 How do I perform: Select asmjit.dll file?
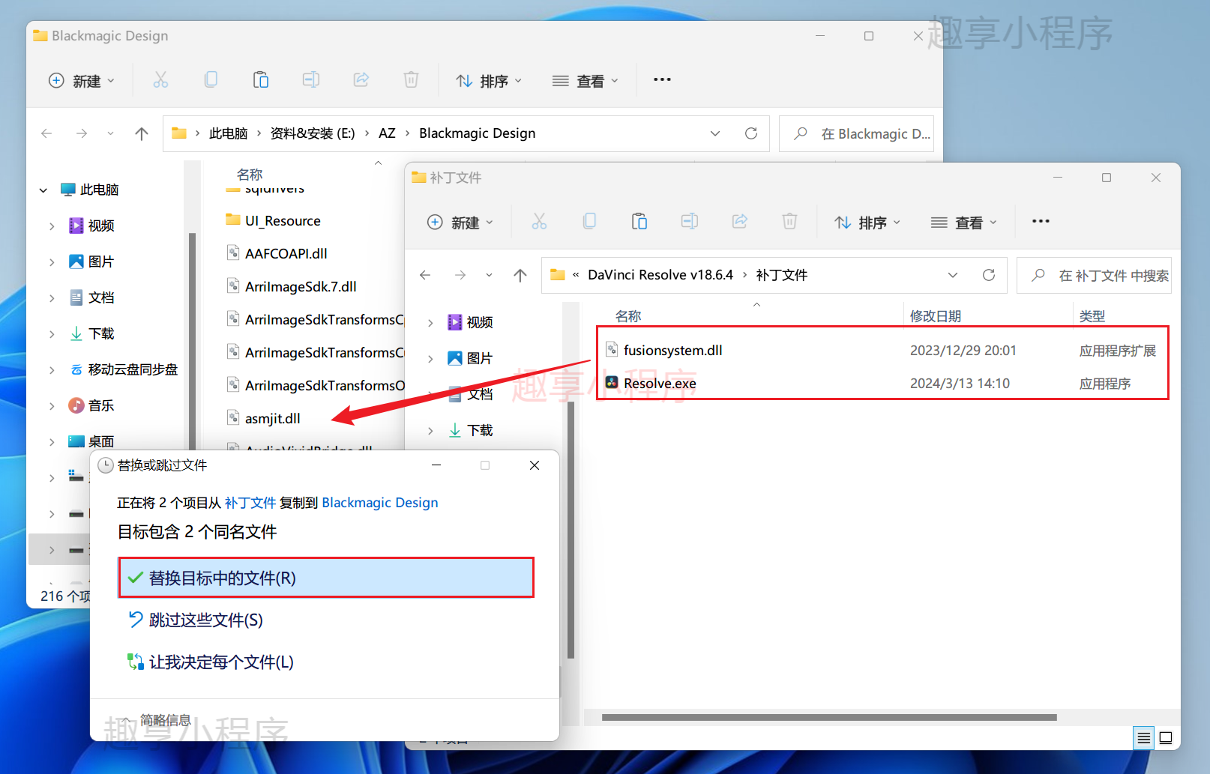click(264, 419)
